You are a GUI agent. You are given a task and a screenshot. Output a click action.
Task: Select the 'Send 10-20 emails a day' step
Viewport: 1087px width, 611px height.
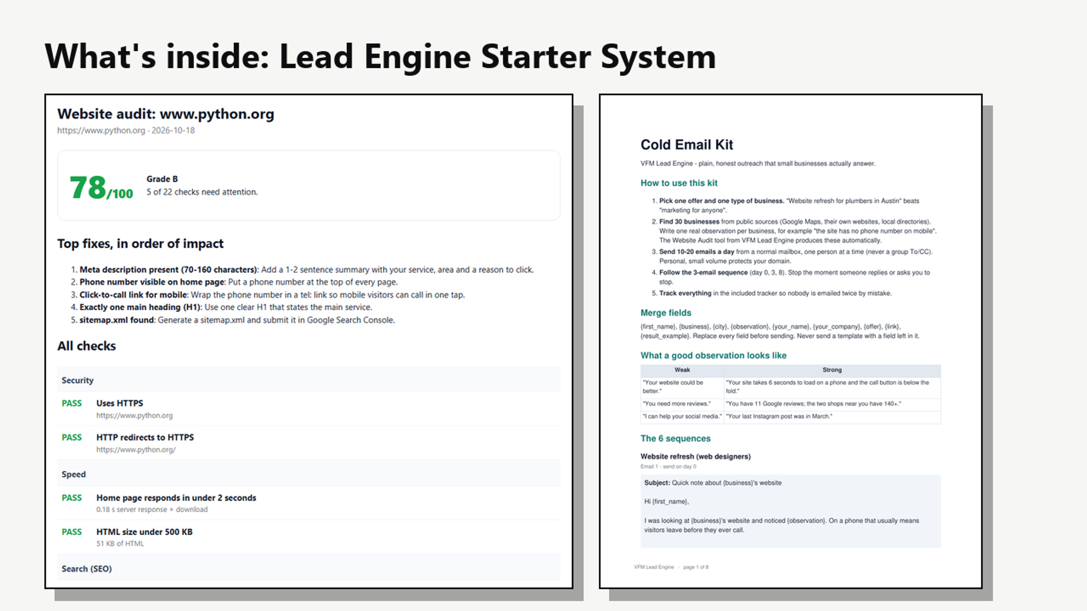coord(696,252)
